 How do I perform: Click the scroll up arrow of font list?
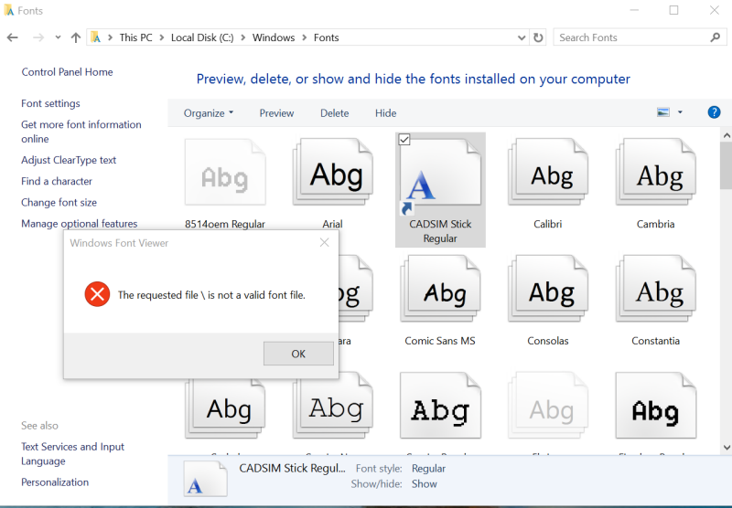727,135
